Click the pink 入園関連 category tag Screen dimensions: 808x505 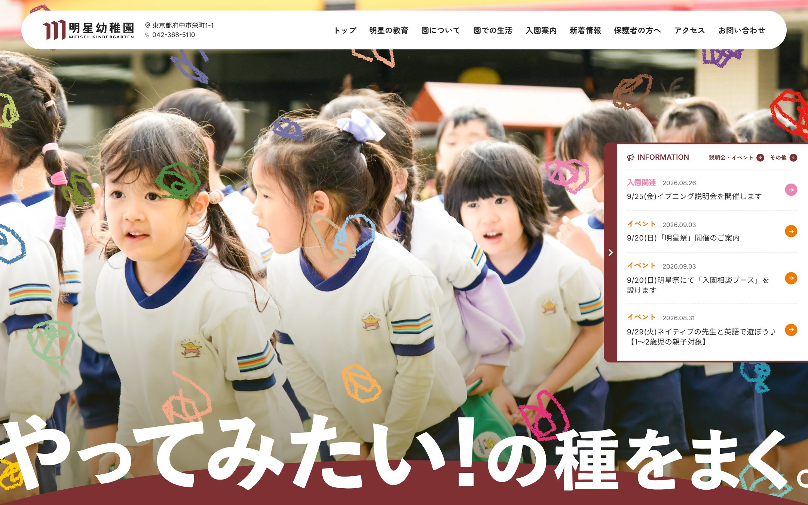tap(642, 183)
